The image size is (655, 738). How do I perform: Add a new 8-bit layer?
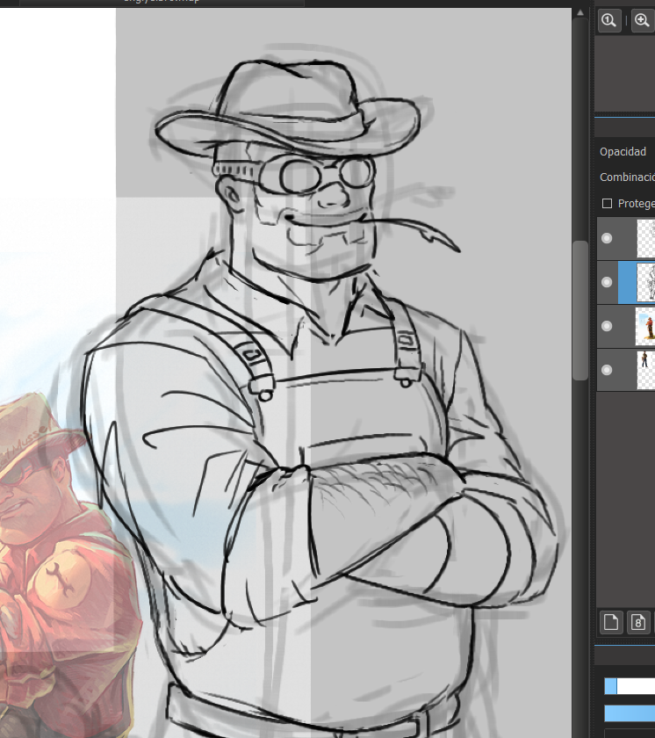(638, 622)
